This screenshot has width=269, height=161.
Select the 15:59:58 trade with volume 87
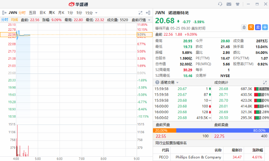[183, 94]
